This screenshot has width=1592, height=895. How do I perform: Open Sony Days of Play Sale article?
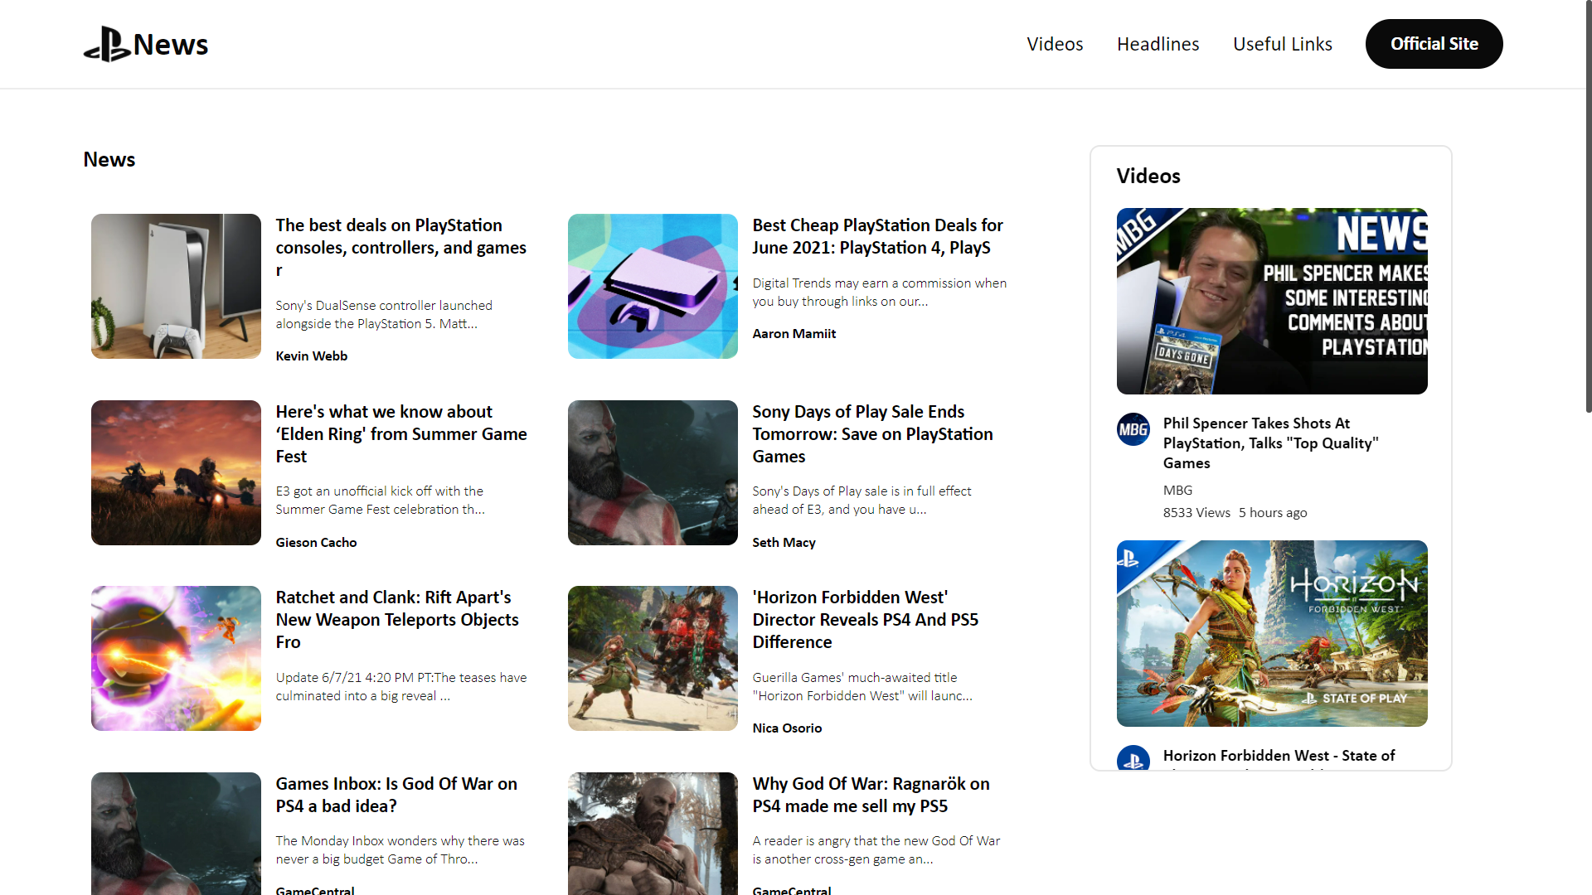[x=872, y=433]
